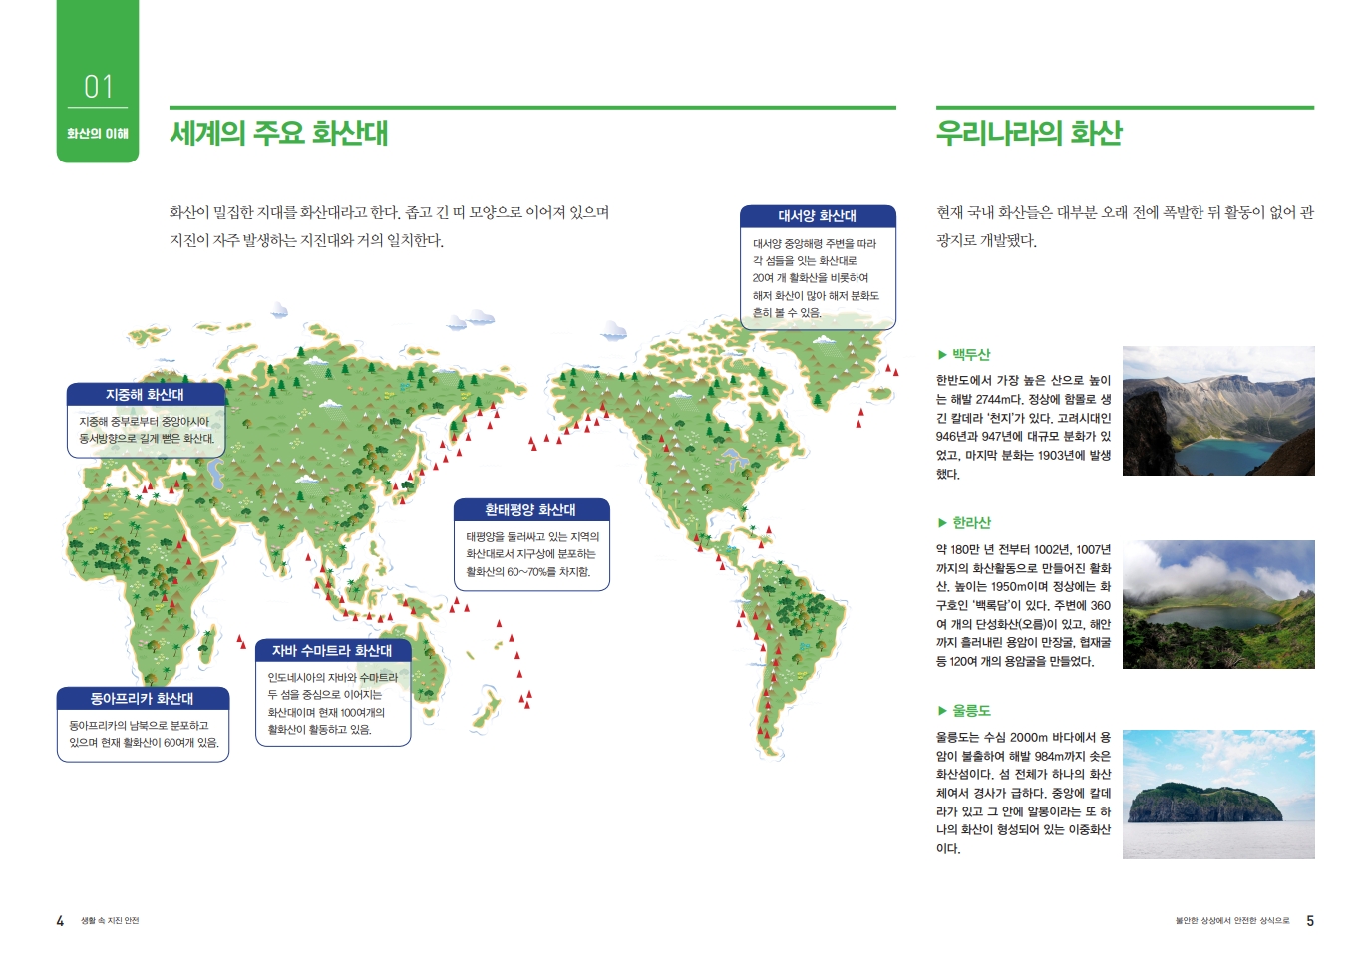
Task: Select the "자바 수마트라 화산대" callout title
Action: pos(332,651)
